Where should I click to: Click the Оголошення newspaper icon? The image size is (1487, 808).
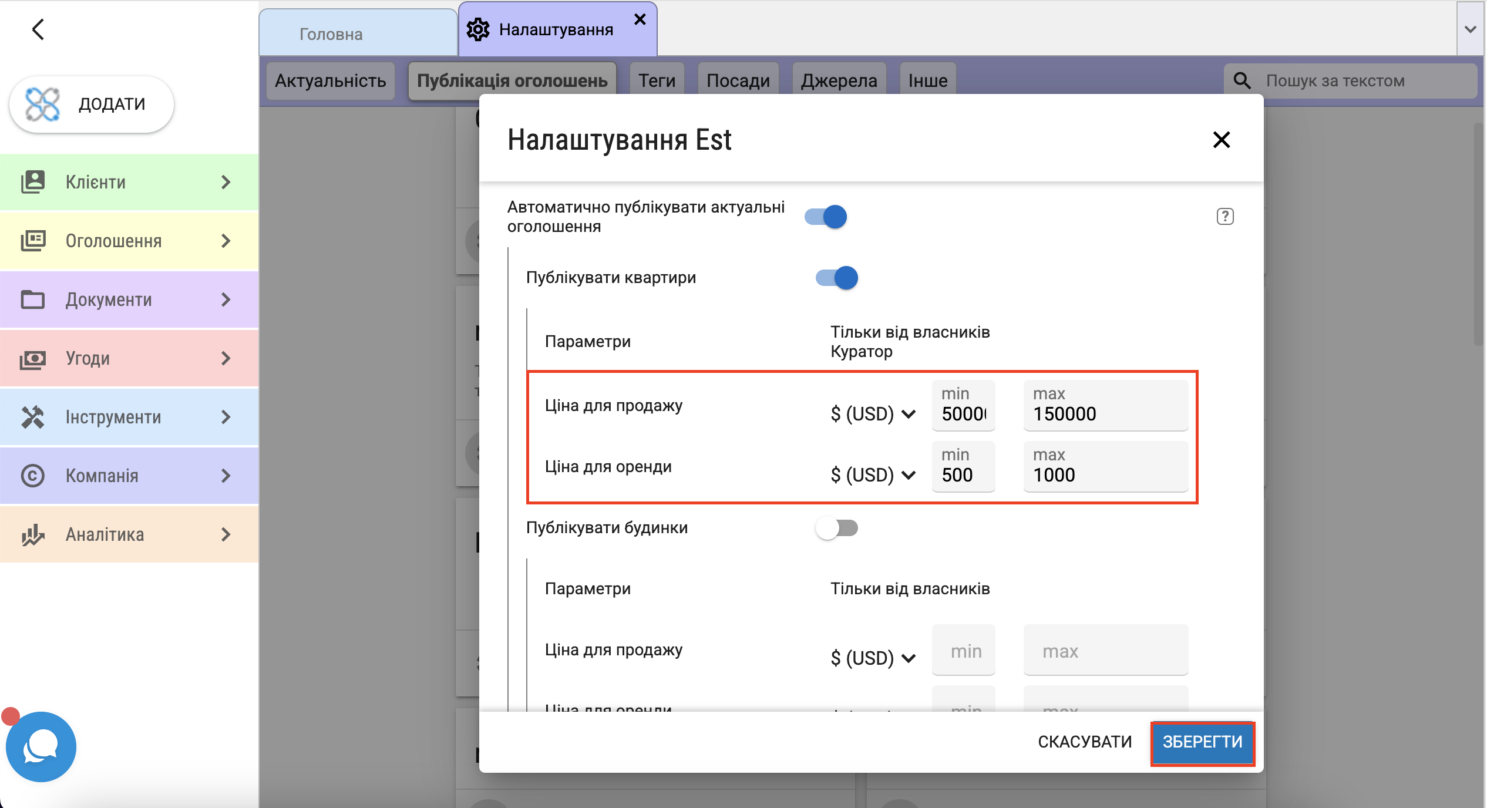coord(33,241)
